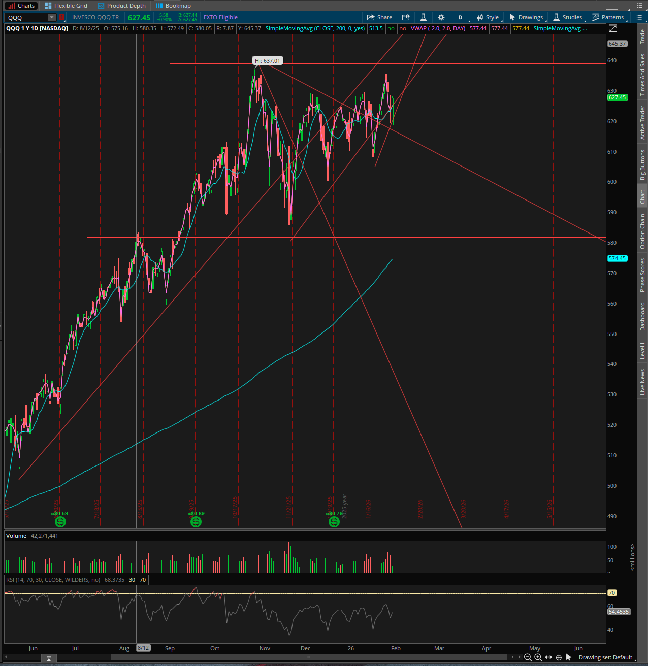This screenshot has height=666, width=648.
Task: Open the Big Buttons sidebar panel
Action: pyautogui.click(x=642, y=164)
